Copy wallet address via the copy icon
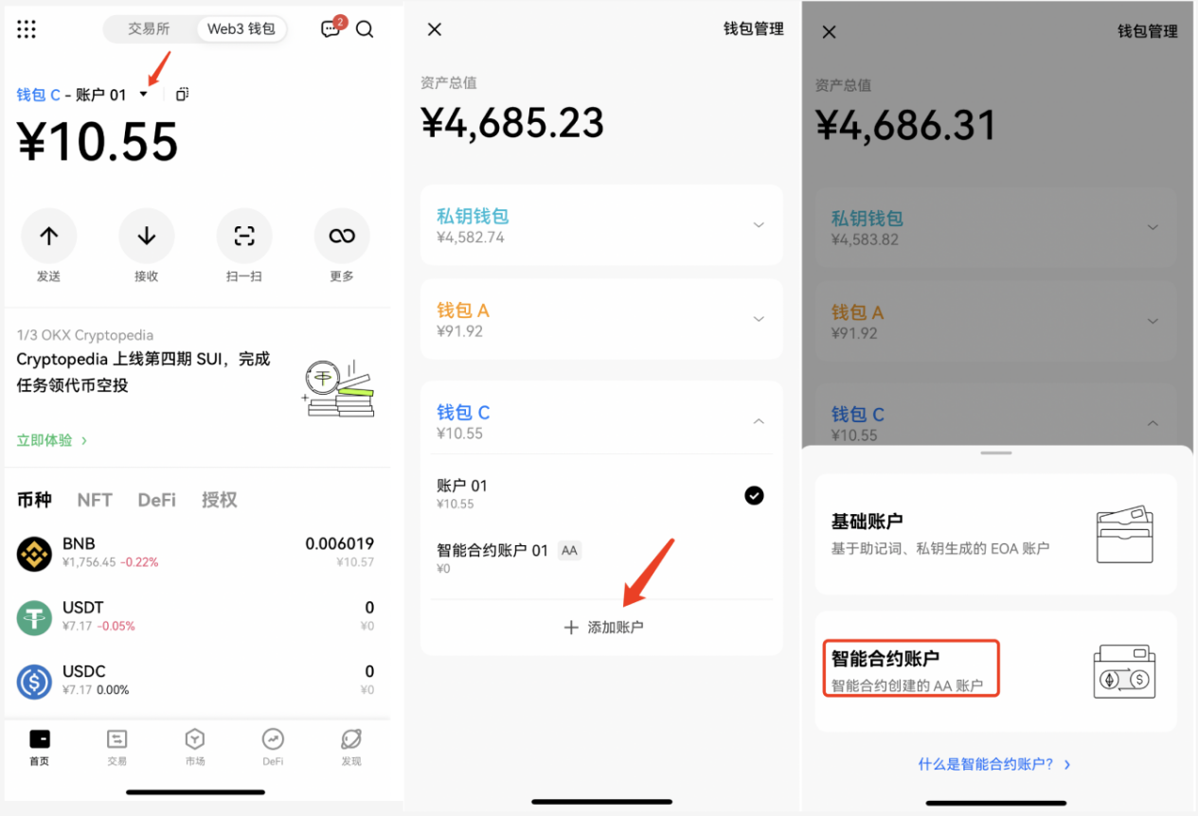The height and width of the screenshot is (816, 1198). pyautogui.click(x=182, y=94)
